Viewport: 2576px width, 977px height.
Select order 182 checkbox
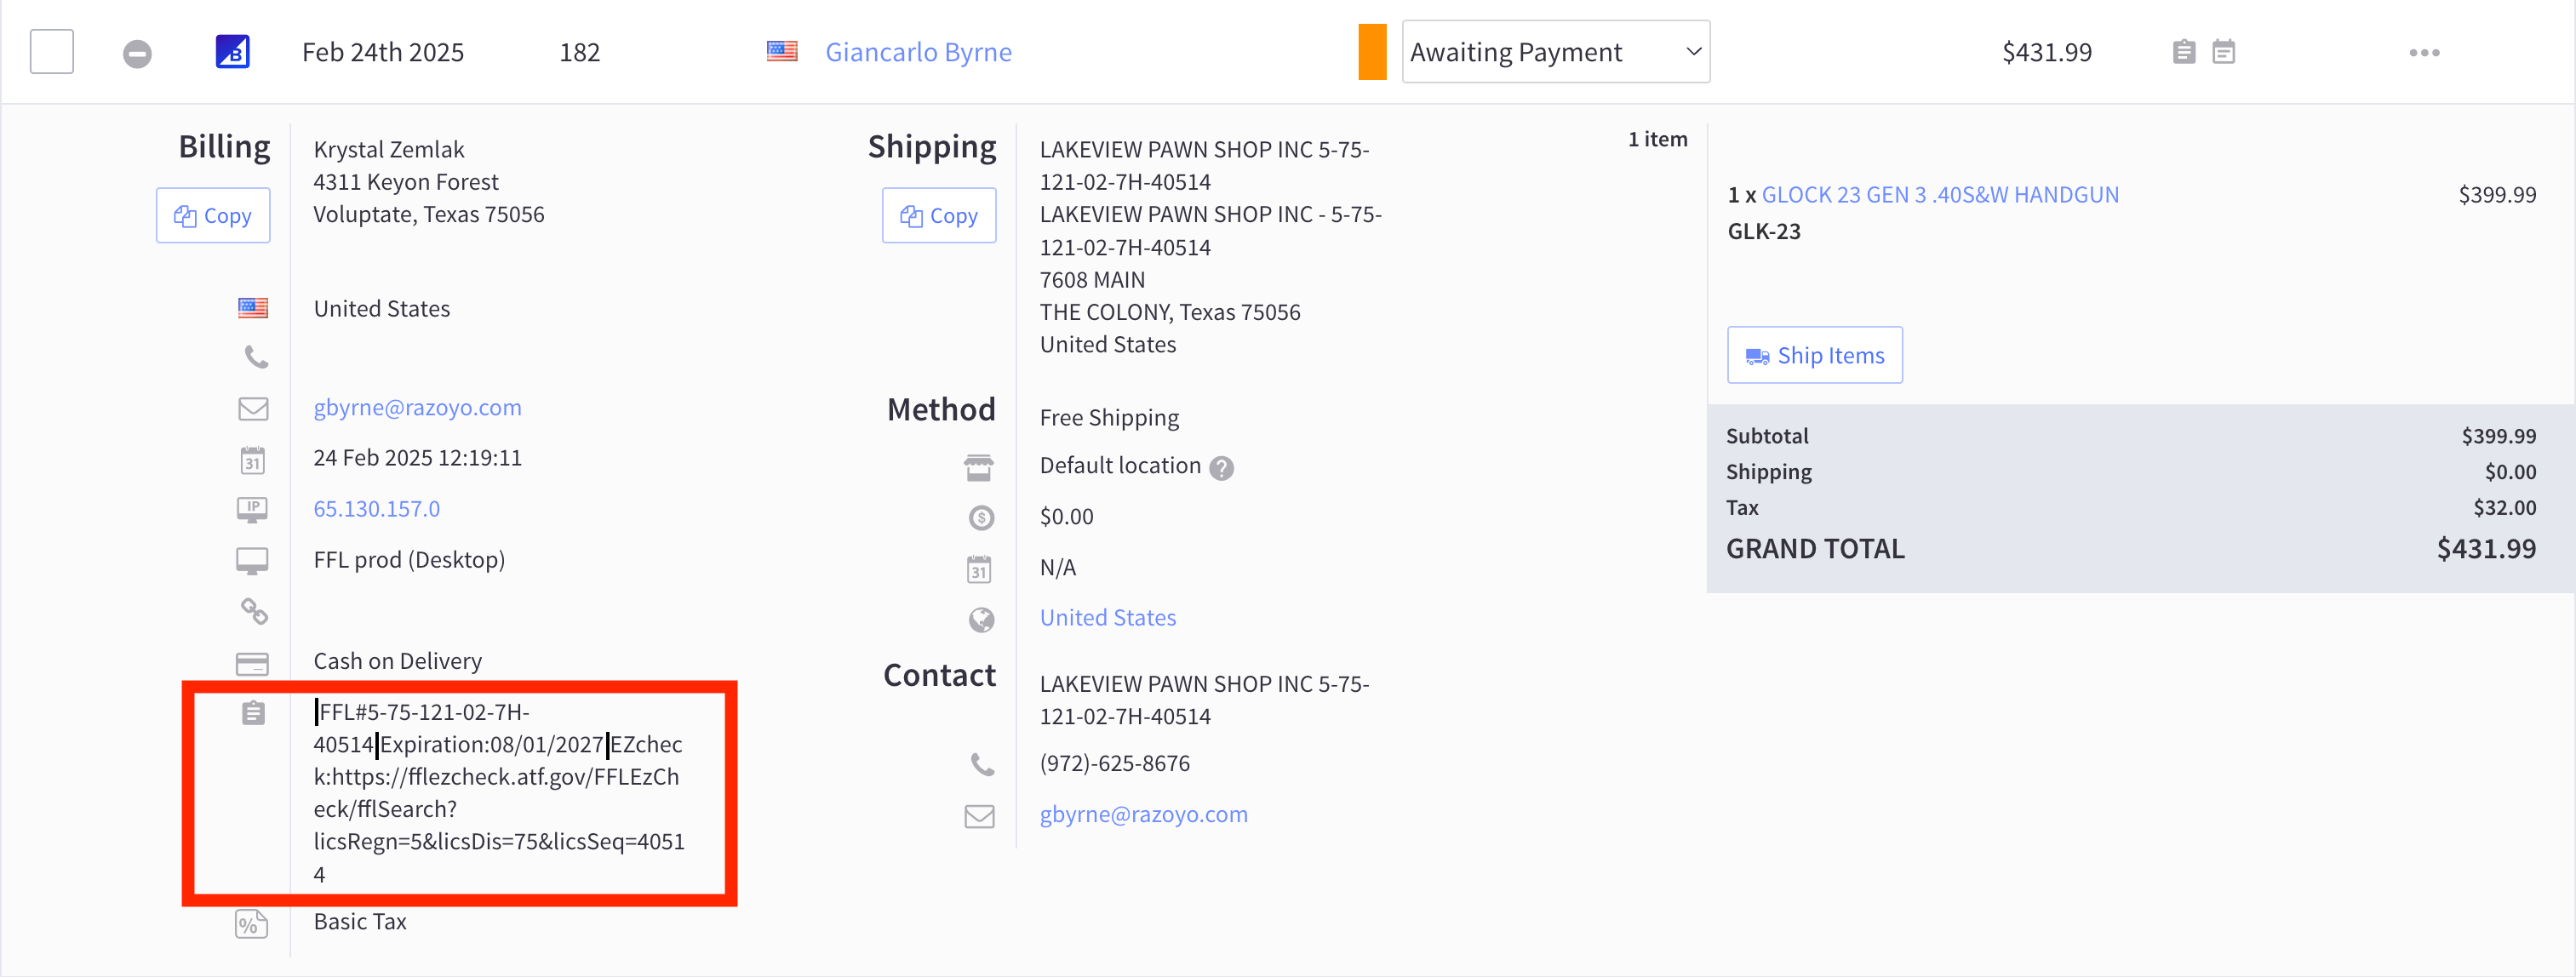coord(52,52)
